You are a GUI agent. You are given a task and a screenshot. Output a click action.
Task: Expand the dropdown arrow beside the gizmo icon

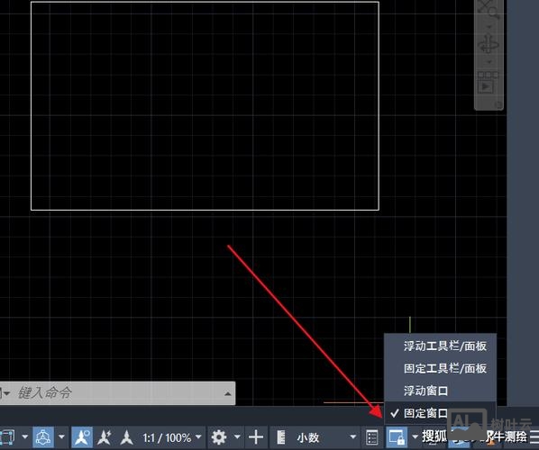pos(61,437)
